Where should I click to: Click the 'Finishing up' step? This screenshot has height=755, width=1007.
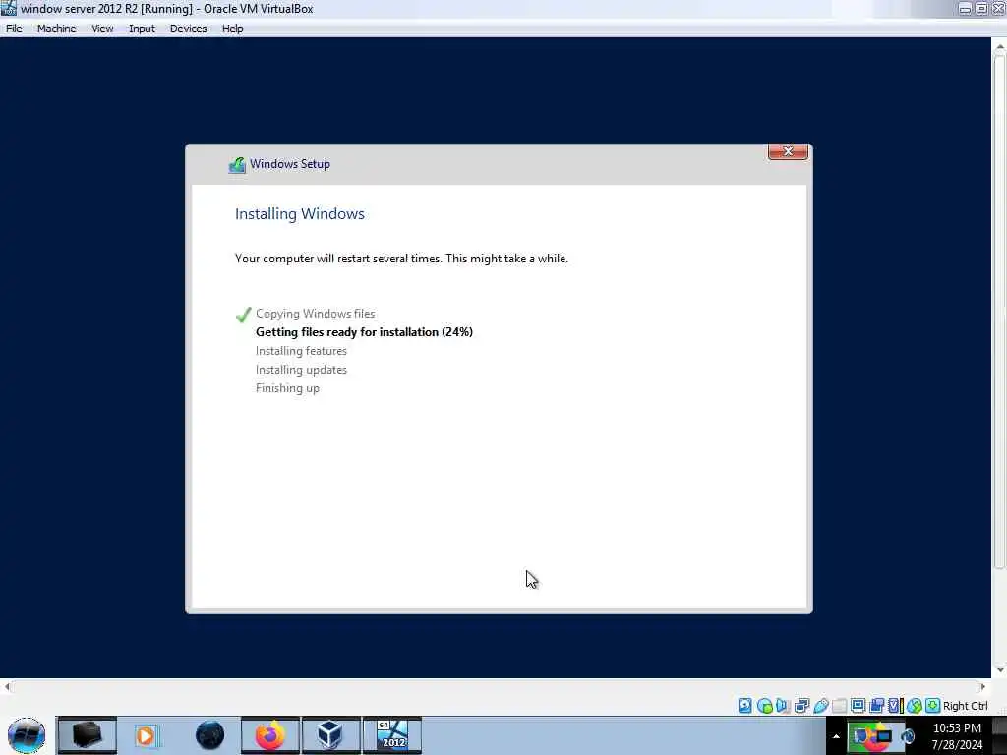click(x=288, y=387)
